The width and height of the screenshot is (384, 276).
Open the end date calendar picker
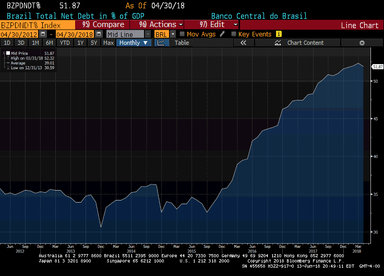click(x=99, y=34)
